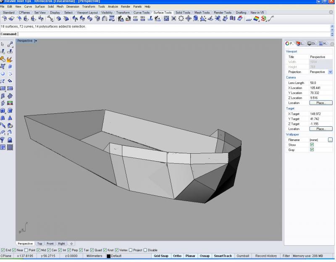Add a new viewport tab with the plus icon
Screen dimensions: 336x262
point(71,244)
